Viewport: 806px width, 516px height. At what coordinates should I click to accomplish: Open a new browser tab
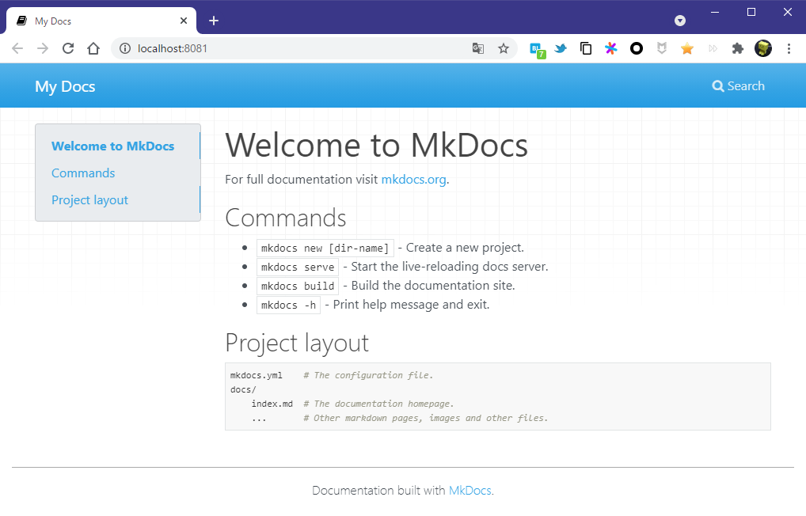coord(214,21)
